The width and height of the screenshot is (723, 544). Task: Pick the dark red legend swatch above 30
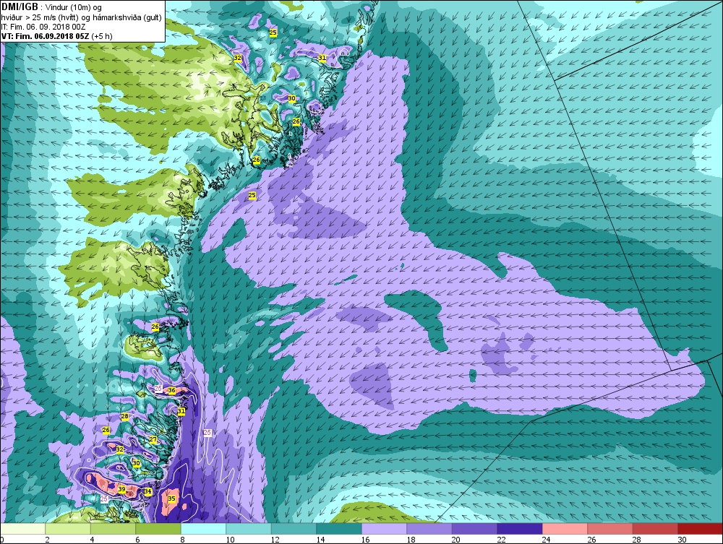[700, 528]
